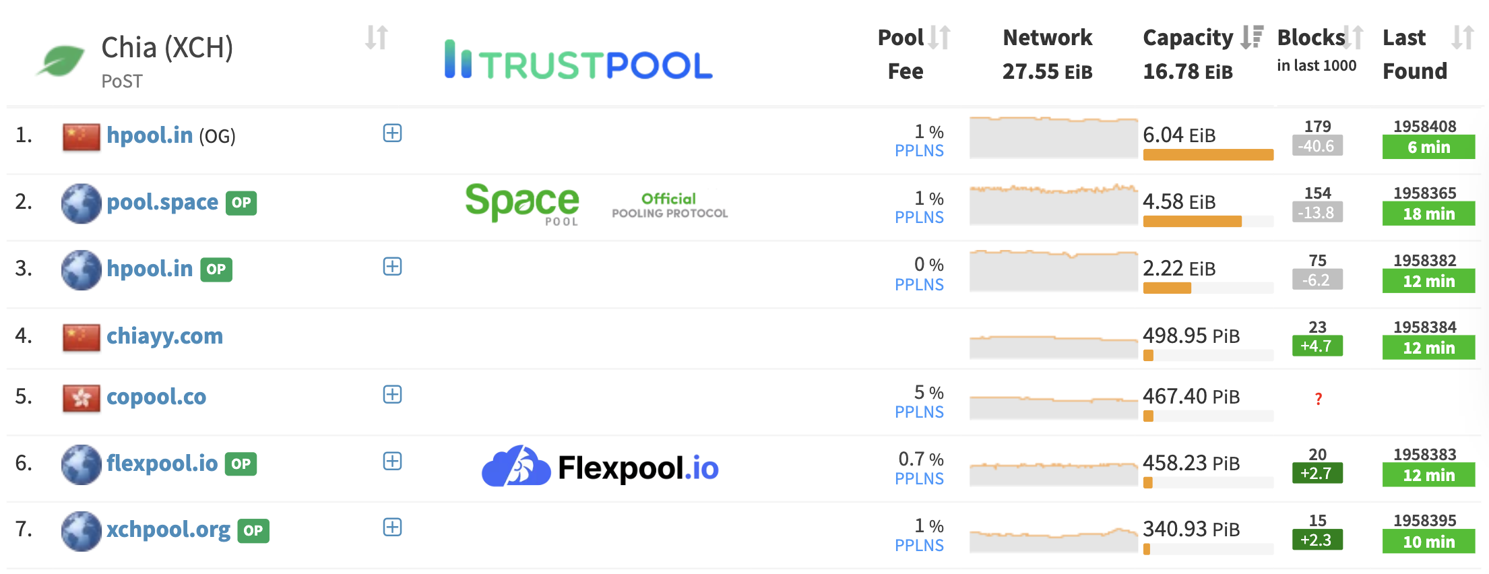Click the orange capacity bar for hpool.in (OG)
1489x574 pixels.
pyautogui.click(x=1208, y=155)
